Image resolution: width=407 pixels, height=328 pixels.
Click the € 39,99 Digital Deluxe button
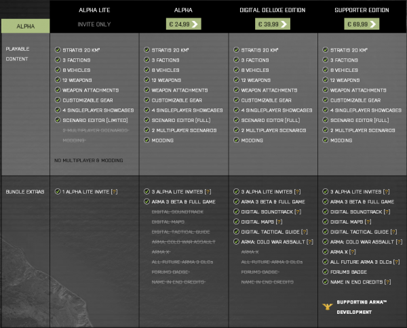pos(273,24)
